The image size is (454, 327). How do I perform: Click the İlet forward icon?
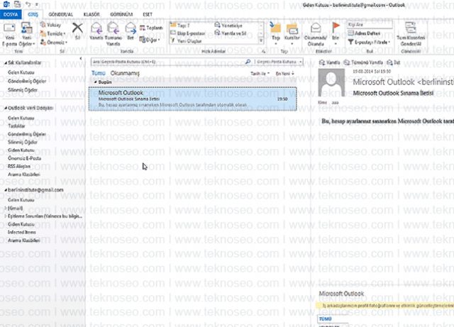click(x=131, y=31)
